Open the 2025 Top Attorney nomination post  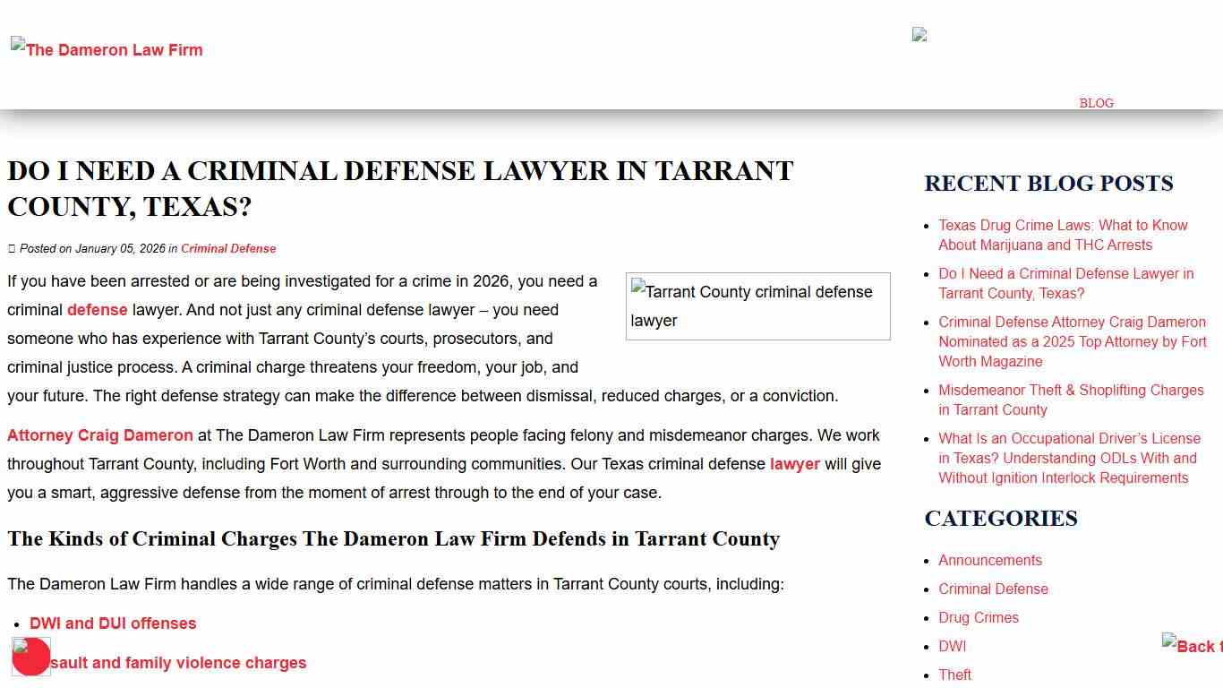coord(1072,341)
